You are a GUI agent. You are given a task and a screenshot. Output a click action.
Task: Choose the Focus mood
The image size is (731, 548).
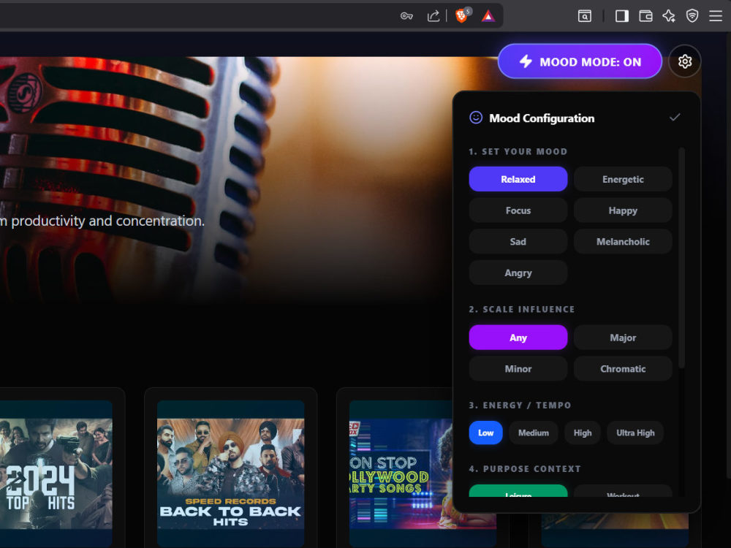click(518, 210)
